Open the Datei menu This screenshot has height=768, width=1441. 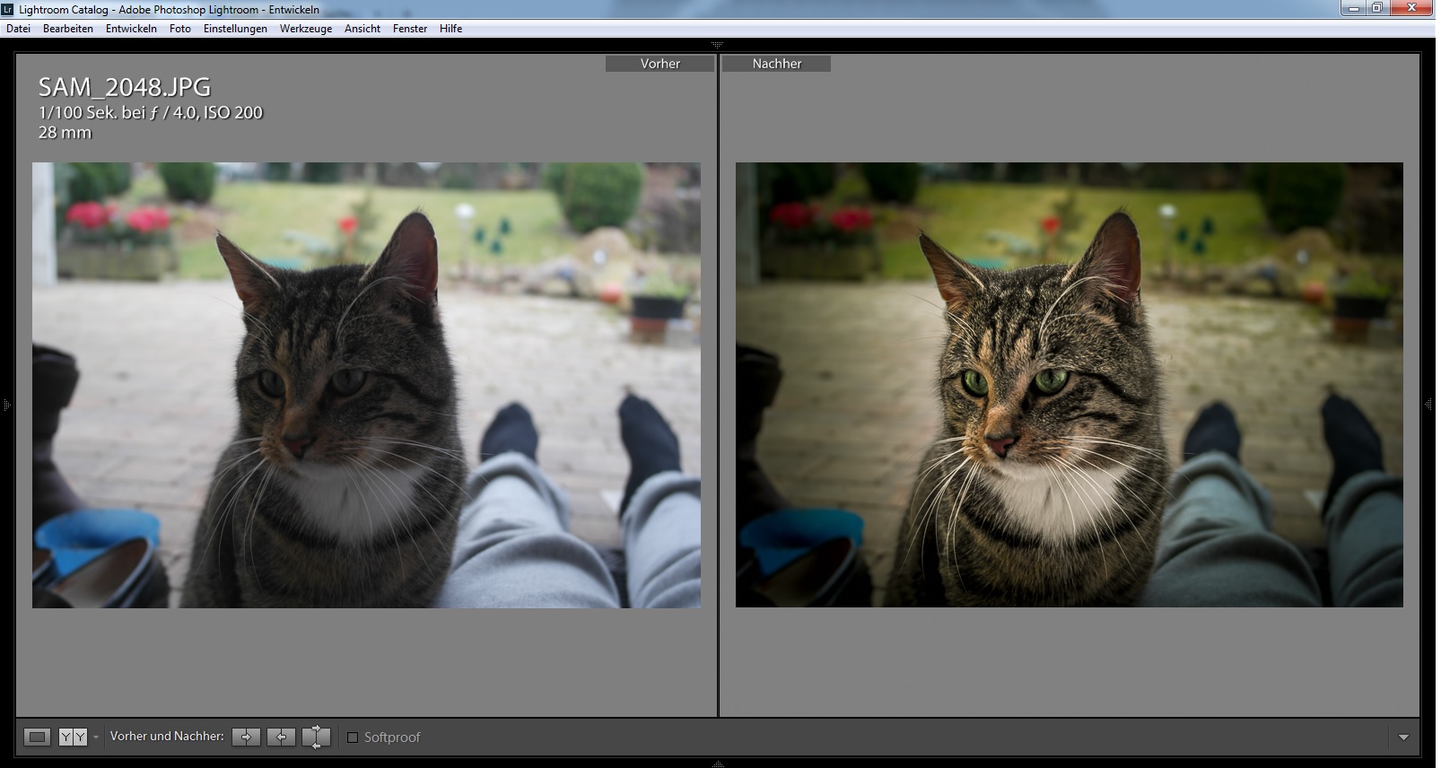(x=18, y=29)
